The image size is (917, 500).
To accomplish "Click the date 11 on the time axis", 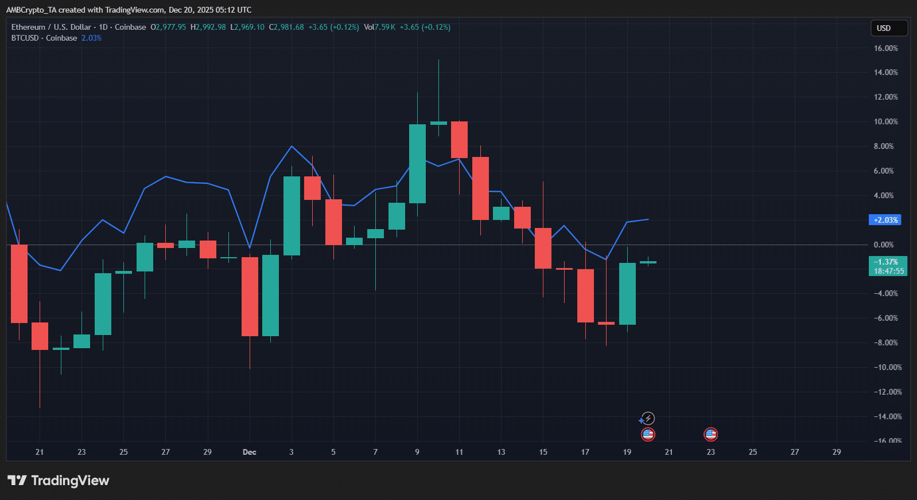I will (459, 452).
